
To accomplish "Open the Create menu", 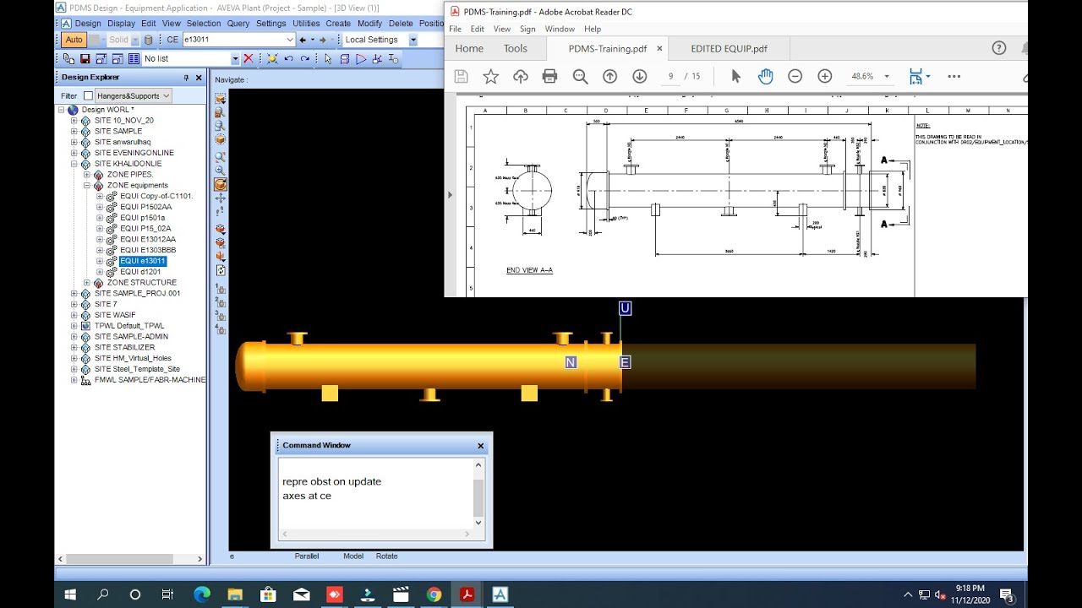I will pos(338,24).
